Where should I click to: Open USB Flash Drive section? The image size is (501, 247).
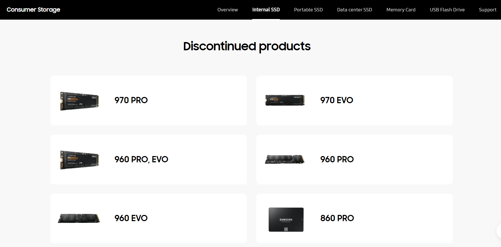coord(447,10)
